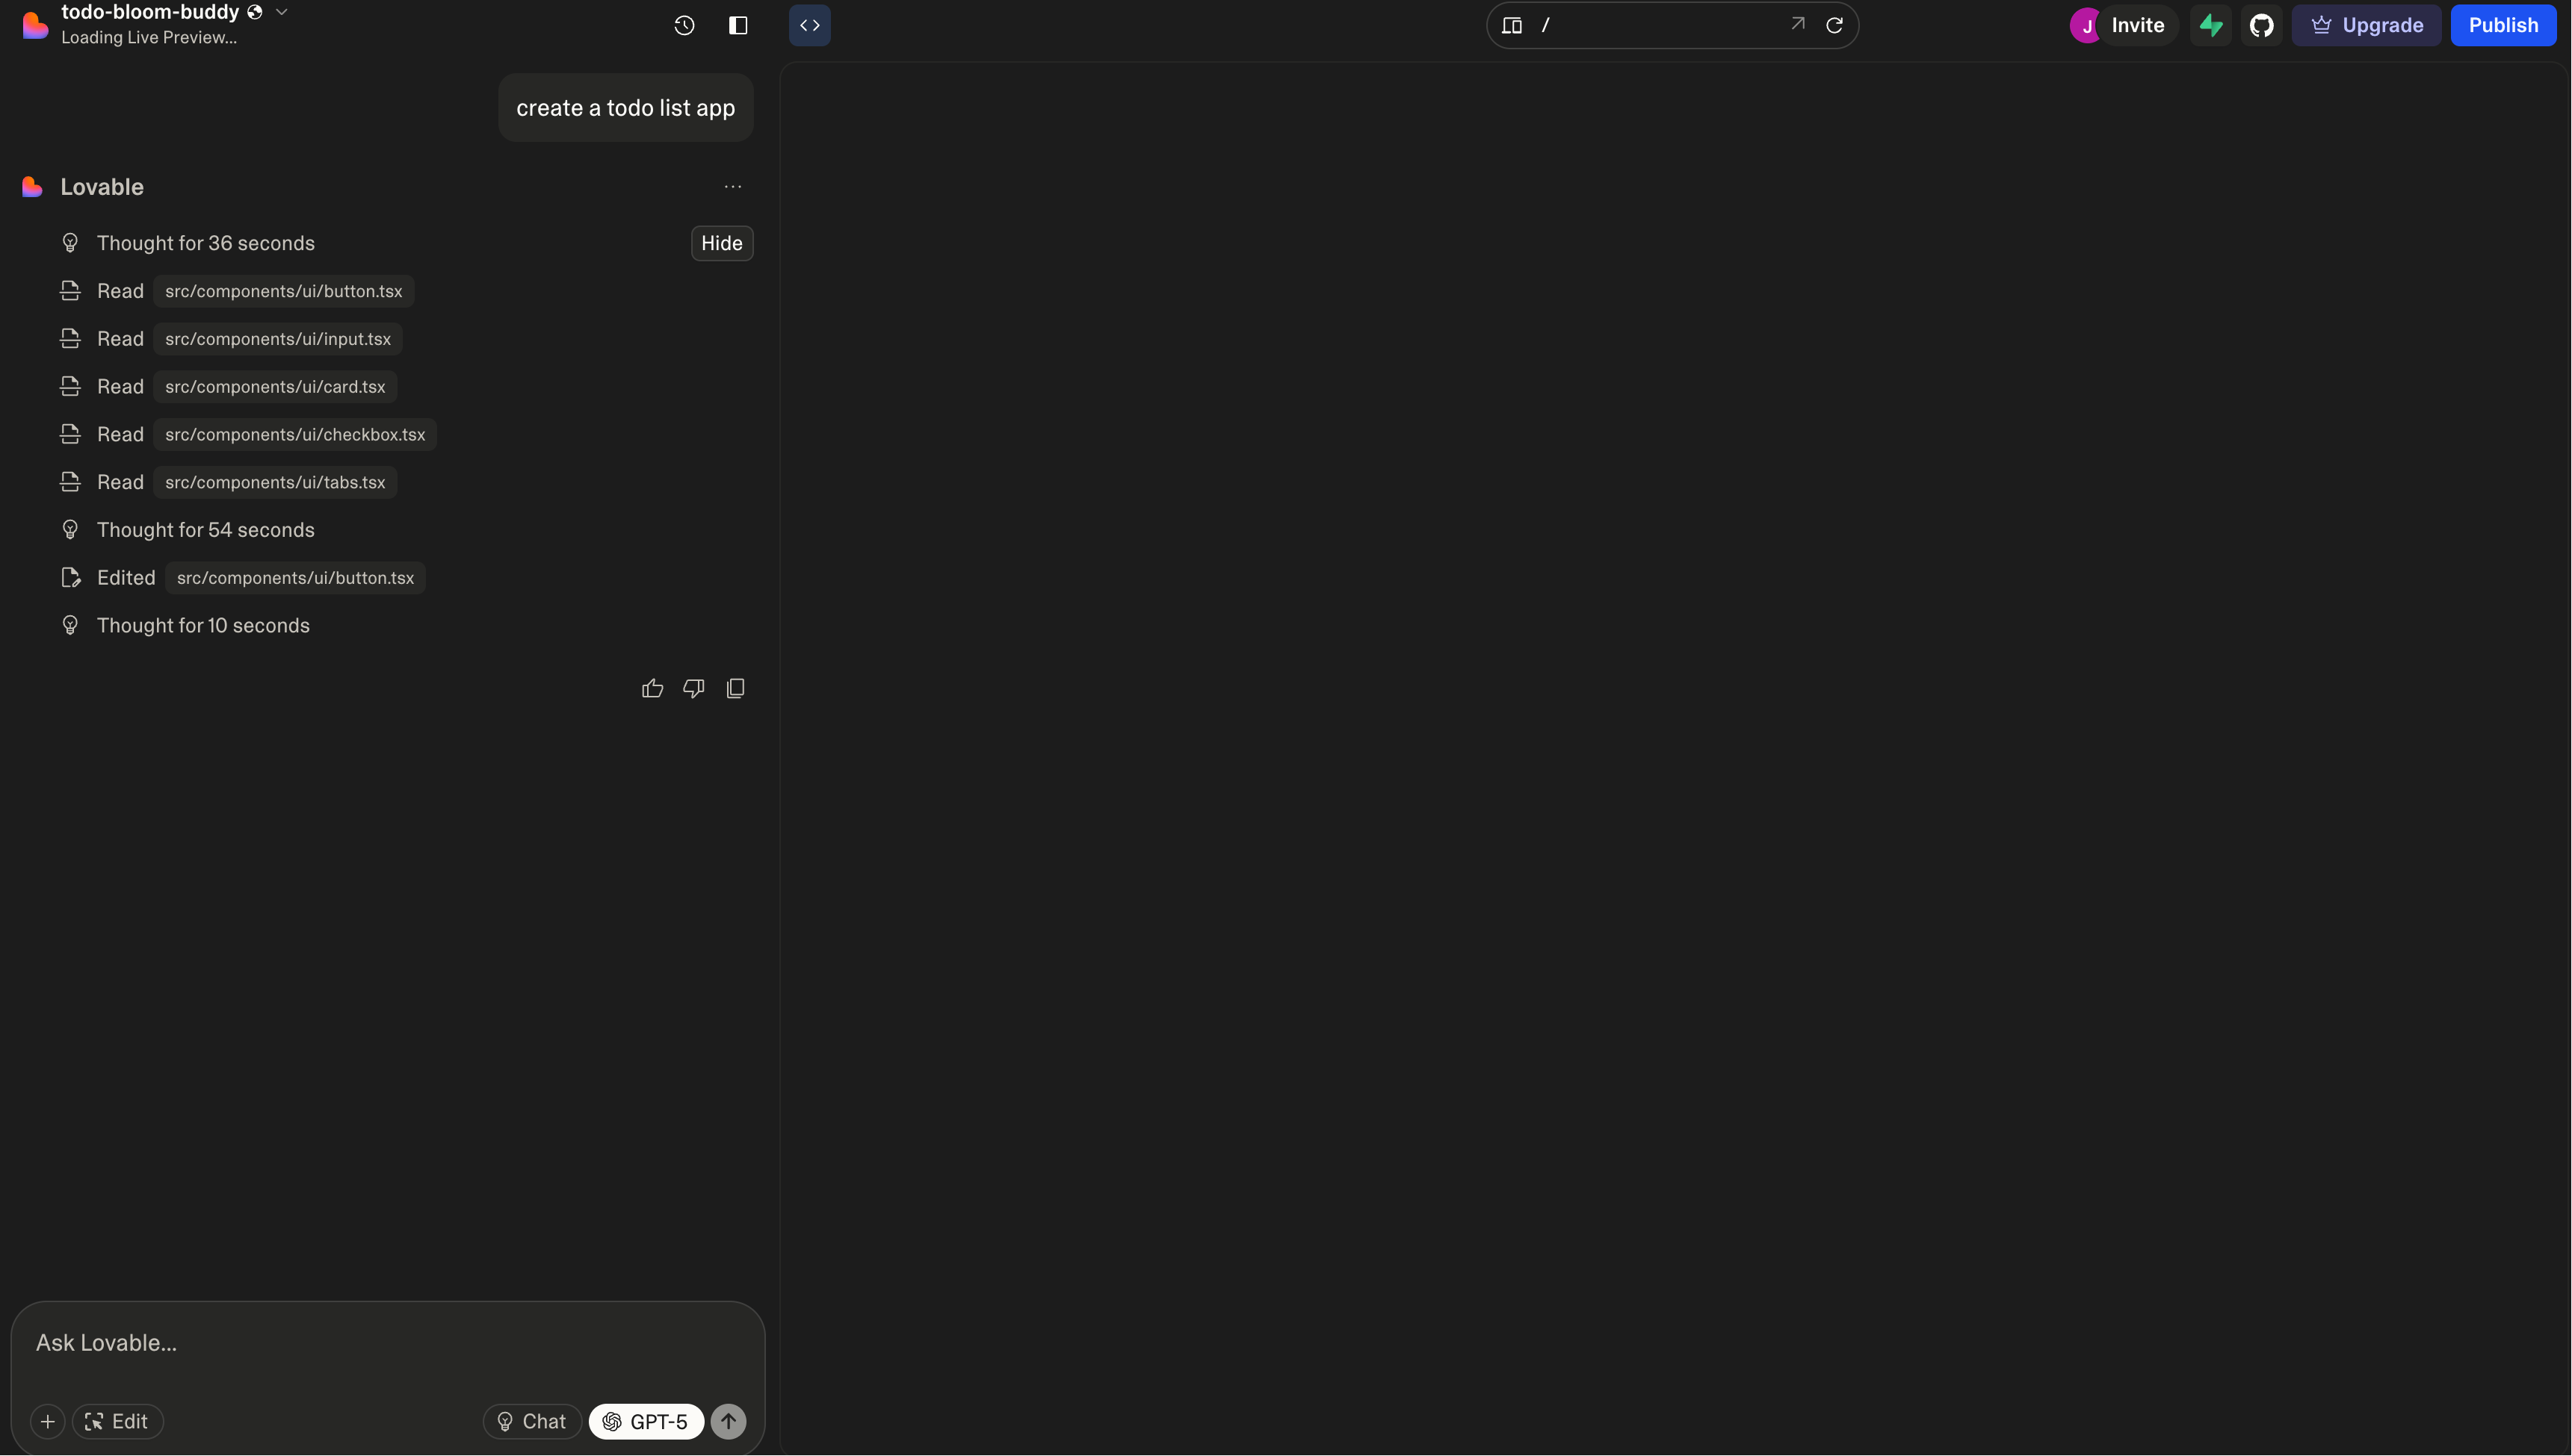This screenshot has height=1456, width=2572.
Task: Open GitHub integration icon
Action: coord(2262,25)
